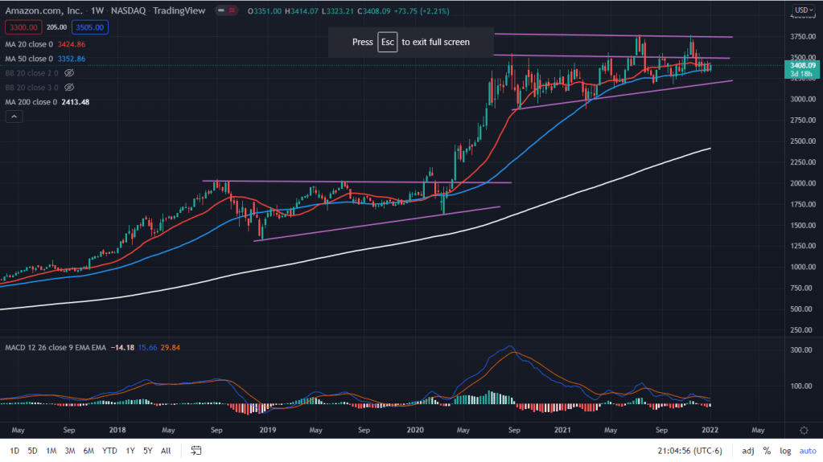Select the YTD time range
Screen dimensions: 823x462
tap(110, 451)
